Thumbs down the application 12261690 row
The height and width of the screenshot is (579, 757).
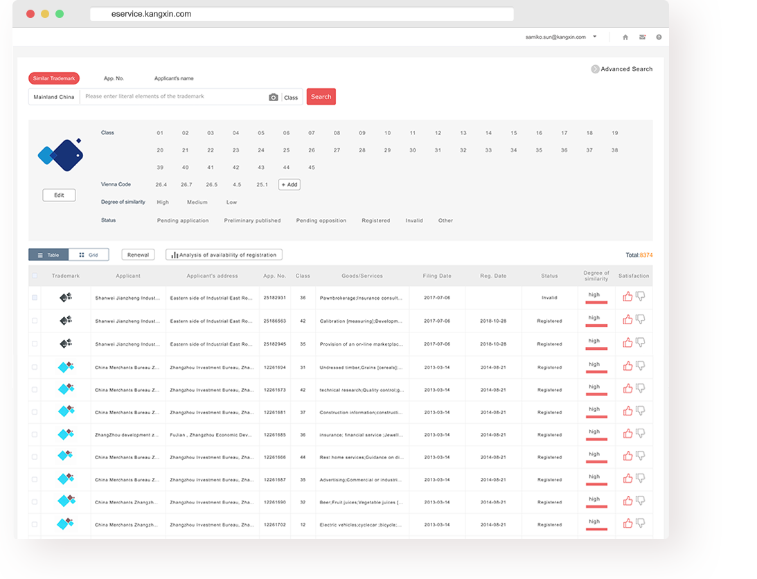[x=640, y=501]
